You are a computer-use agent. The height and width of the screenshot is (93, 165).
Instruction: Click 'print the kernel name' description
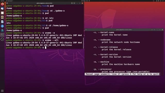pyautogui.click(x=114, y=35)
